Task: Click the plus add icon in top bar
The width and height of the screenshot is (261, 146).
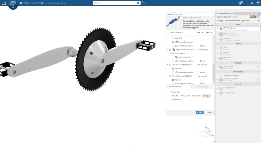Action: coord(246,3)
